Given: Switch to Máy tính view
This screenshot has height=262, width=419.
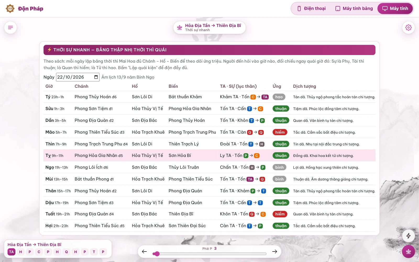Looking at the screenshot, I should 395,9.
